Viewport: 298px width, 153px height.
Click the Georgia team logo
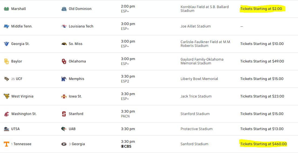(64, 144)
